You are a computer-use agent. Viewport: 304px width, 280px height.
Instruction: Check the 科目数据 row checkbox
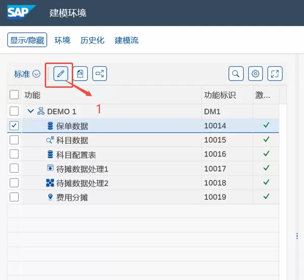click(14, 140)
